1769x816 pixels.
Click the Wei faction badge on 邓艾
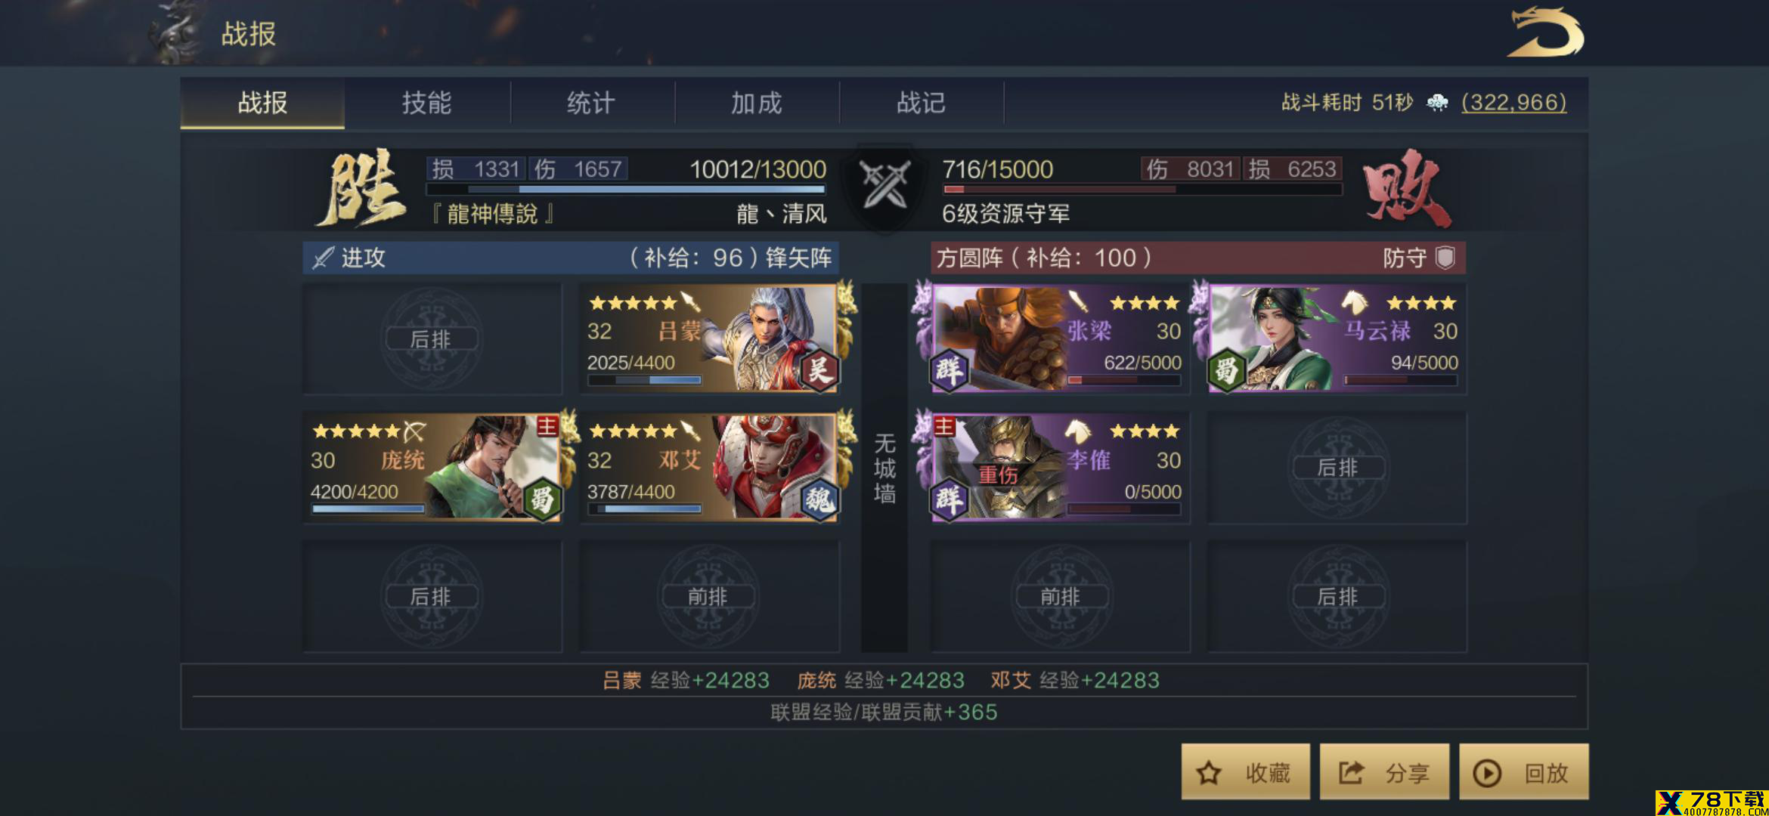coord(819,499)
